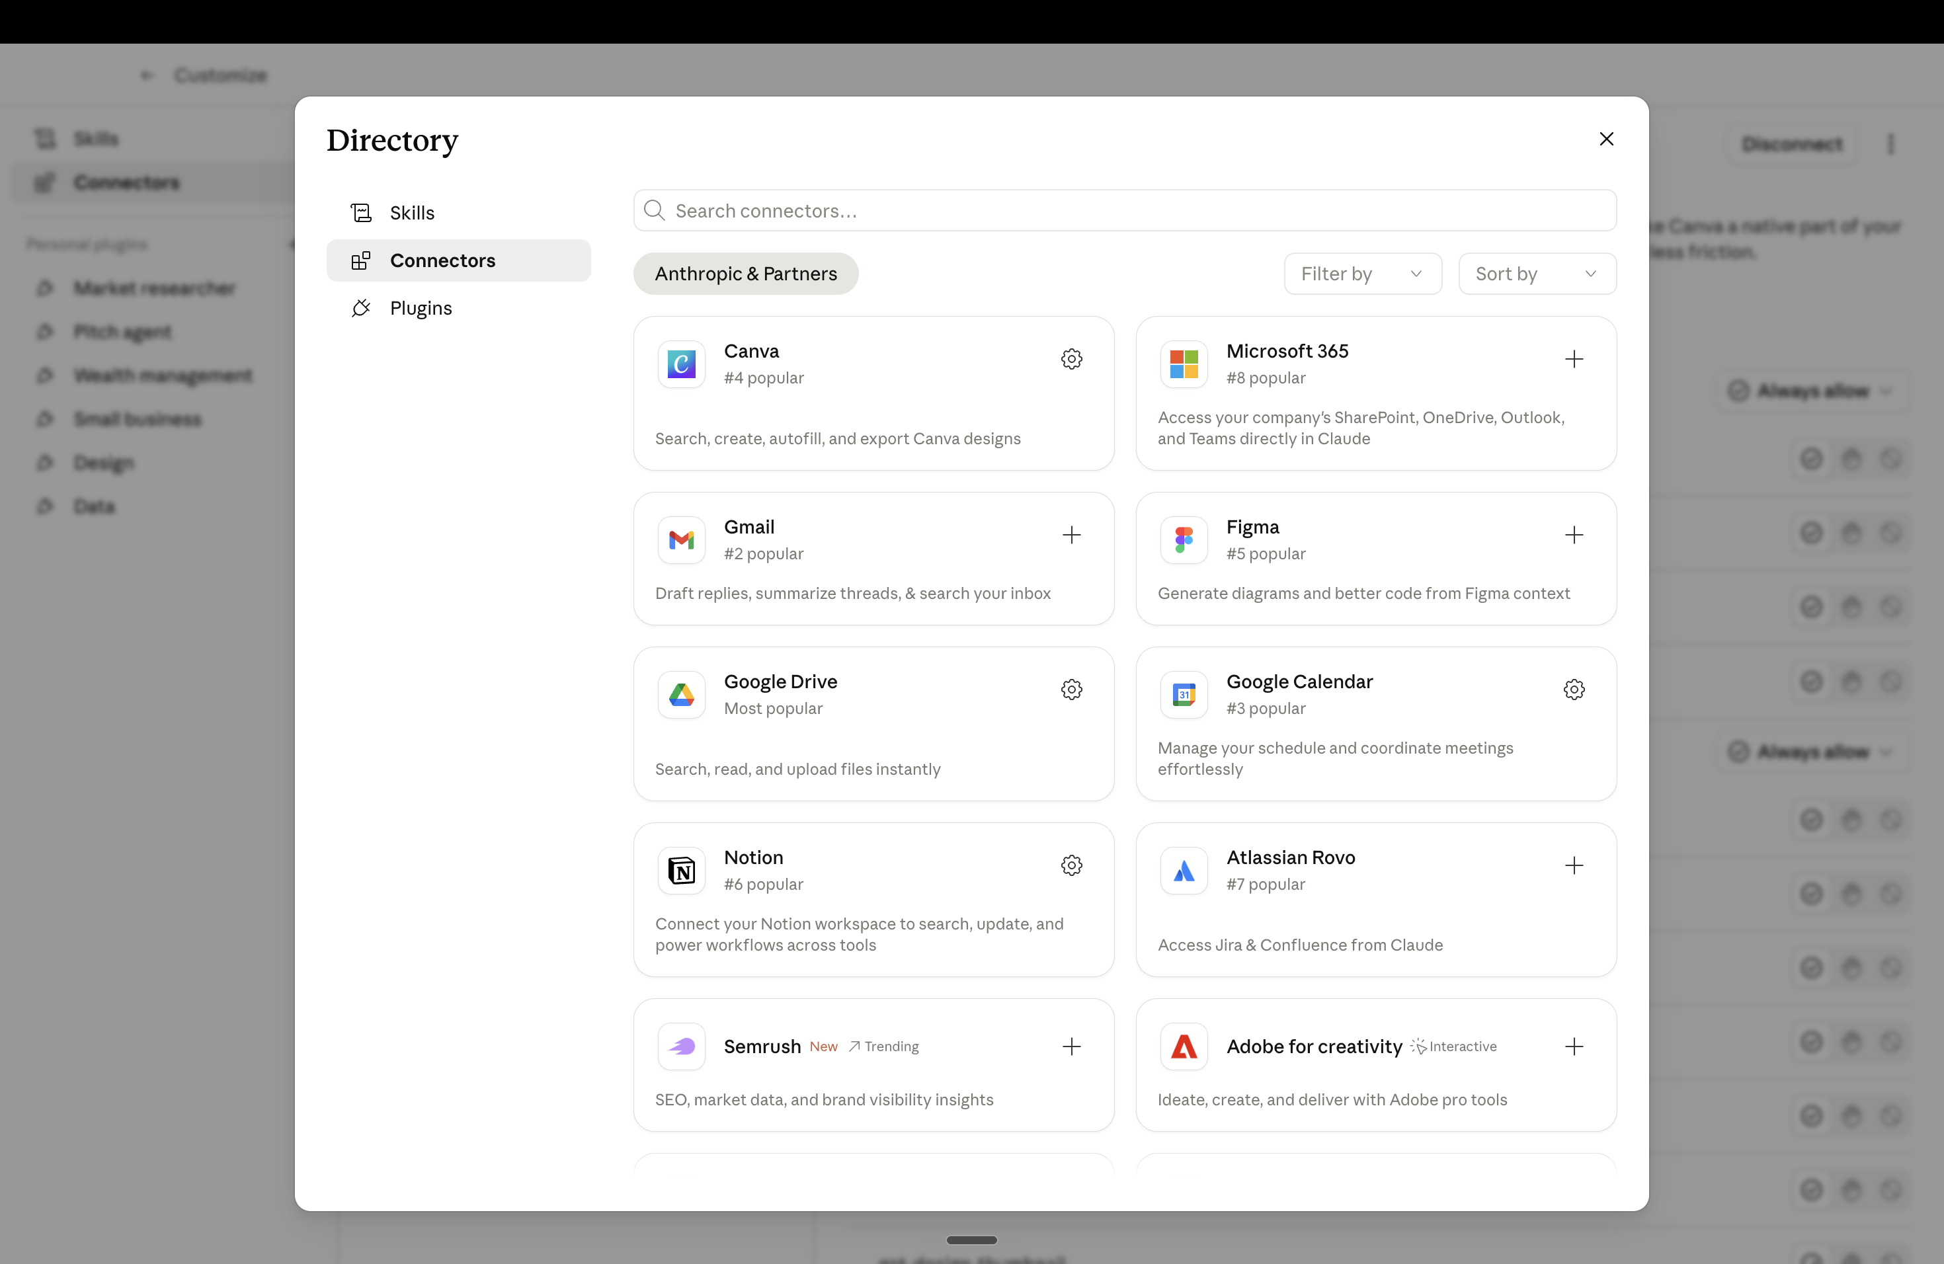Screen dimensions: 1944x1264
Task: Click the Google Drive logo icon
Action: pyautogui.click(x=681, y=695)
